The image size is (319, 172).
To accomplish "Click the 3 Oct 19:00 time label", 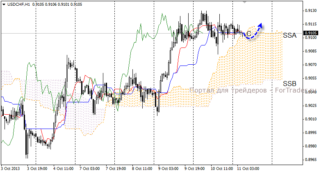I will tap(37, 169).
